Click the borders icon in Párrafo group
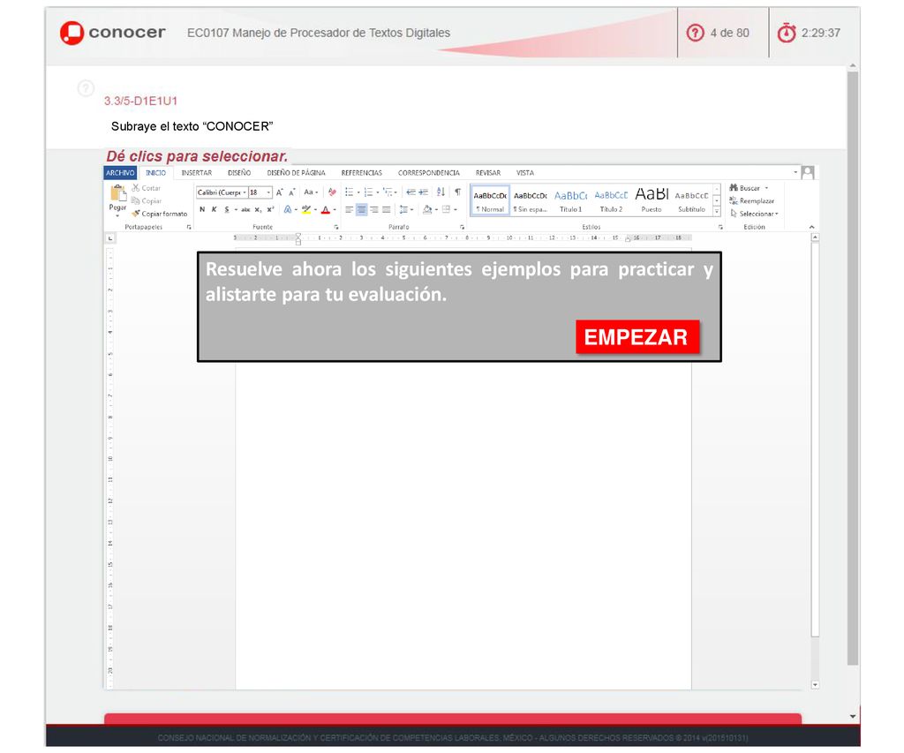 pos(446,210)
